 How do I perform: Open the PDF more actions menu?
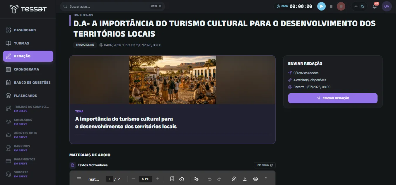pyautogui.click(x=266, y=179)
